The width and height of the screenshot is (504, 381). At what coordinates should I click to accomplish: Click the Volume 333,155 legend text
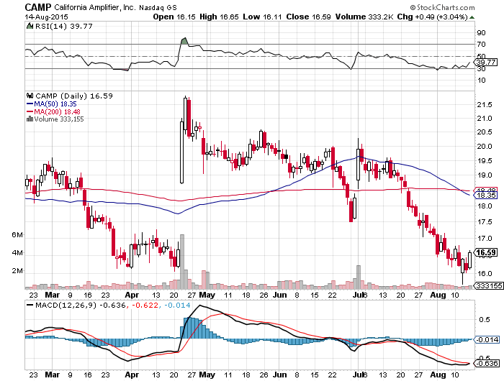59,119
